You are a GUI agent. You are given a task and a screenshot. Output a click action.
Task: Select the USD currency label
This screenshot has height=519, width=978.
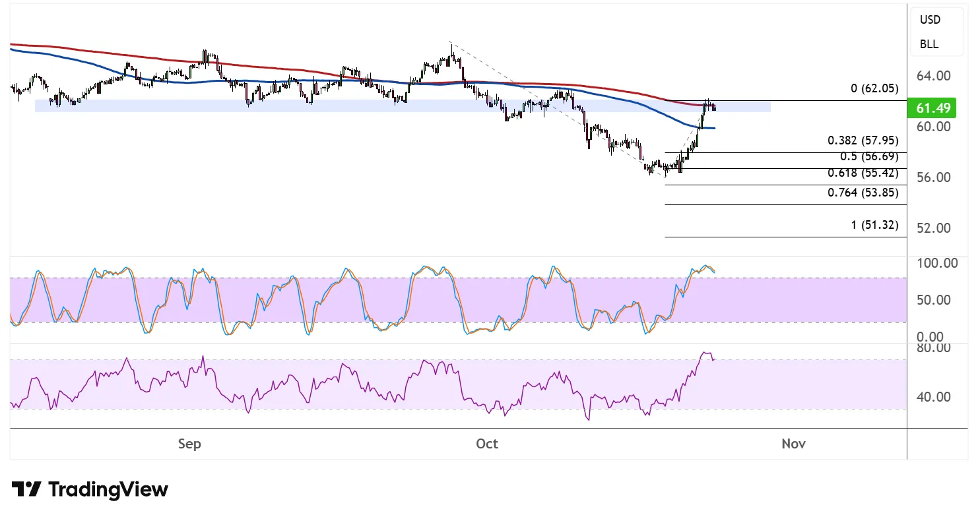930,20
